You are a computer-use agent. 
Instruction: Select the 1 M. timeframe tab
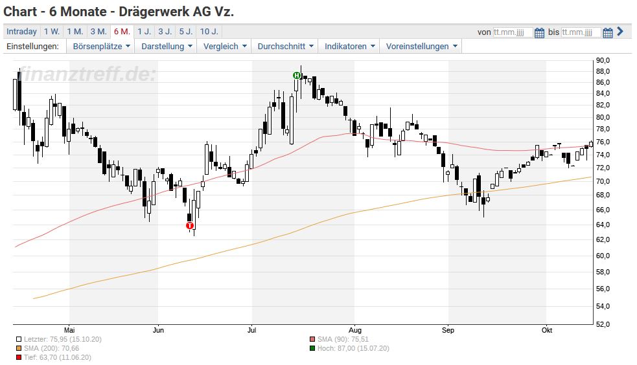pos(75,32)
